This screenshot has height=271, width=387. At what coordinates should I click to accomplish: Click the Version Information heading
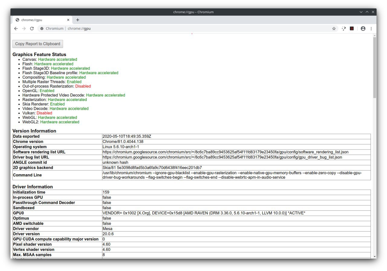[34, 131]
